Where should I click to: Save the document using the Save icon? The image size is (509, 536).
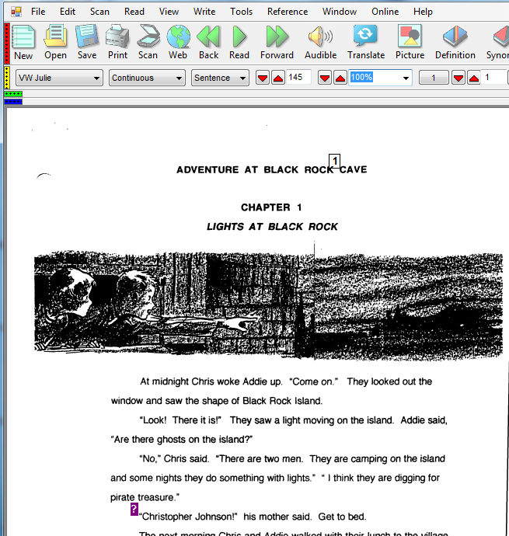point(86,36)
